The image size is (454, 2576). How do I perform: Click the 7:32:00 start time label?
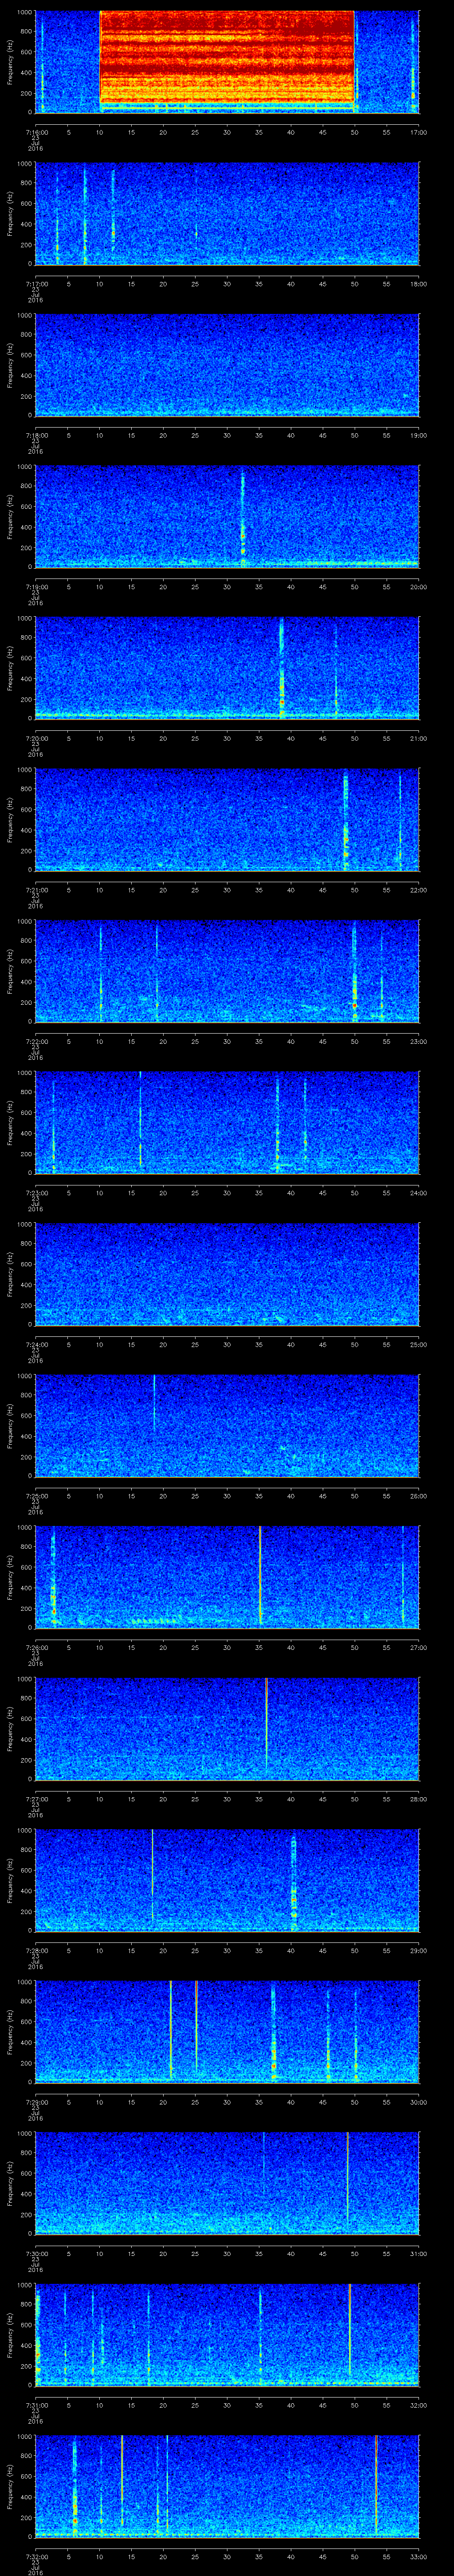(x=36, y=2556)
